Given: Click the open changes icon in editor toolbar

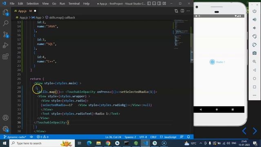Looking at the screenshot, I should click(176, 11).
